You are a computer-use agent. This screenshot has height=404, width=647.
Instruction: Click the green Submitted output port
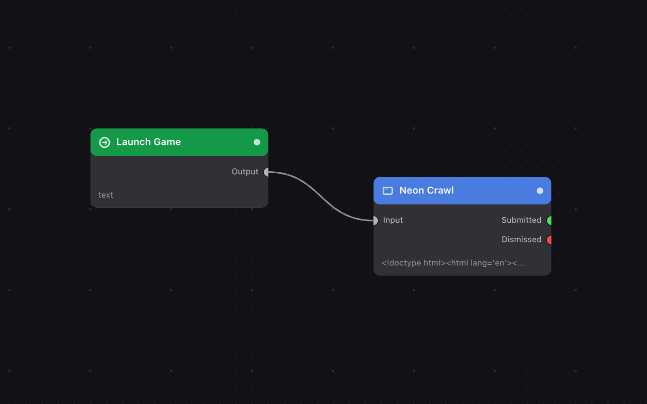pyautogui.click(x=549, y=221)
